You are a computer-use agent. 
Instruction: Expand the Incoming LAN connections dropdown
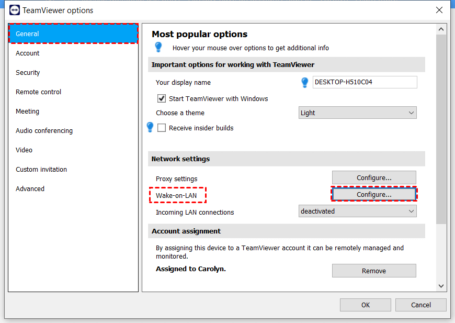[x=358, y=211]
